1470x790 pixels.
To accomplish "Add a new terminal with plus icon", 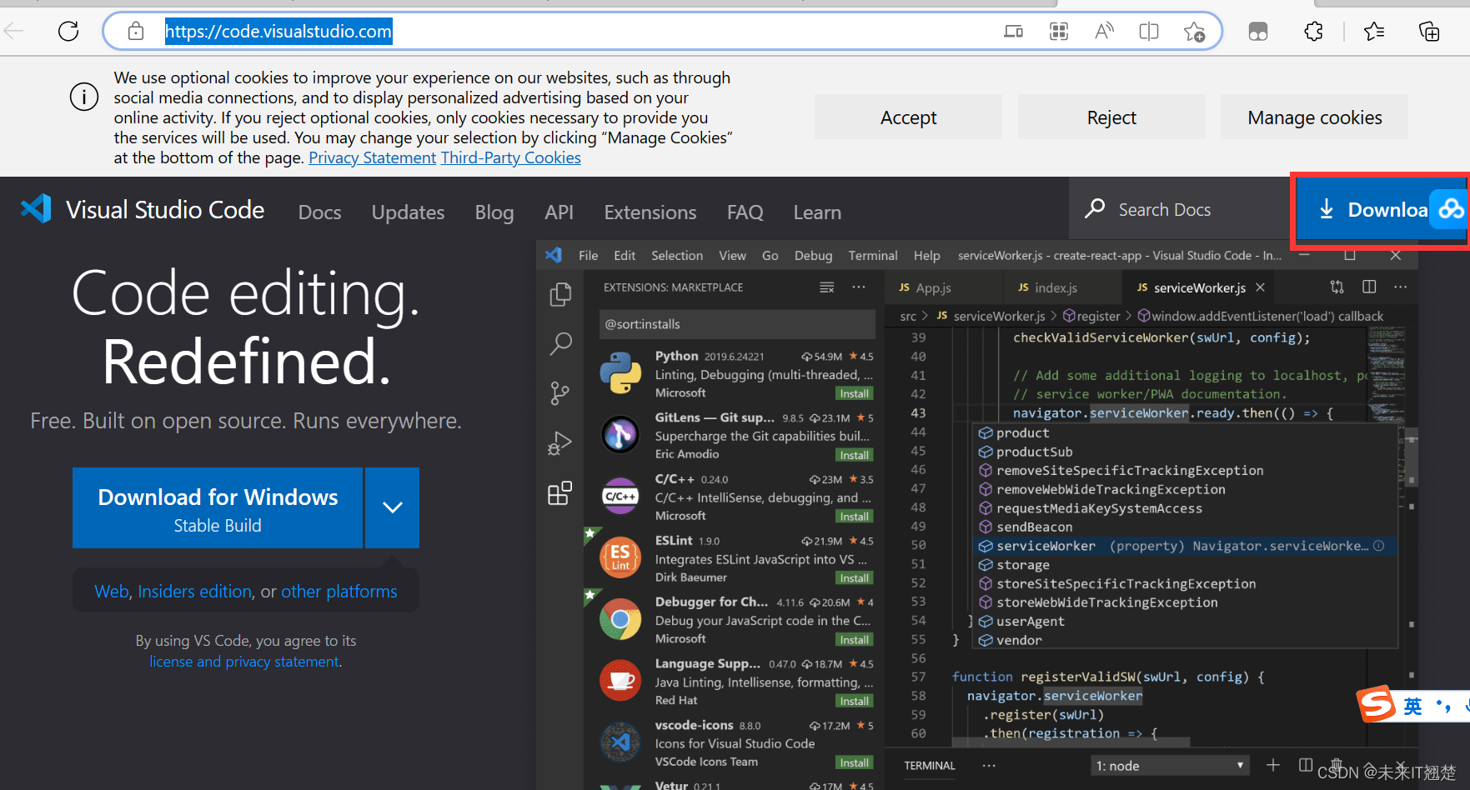I will coord(1273,765).
